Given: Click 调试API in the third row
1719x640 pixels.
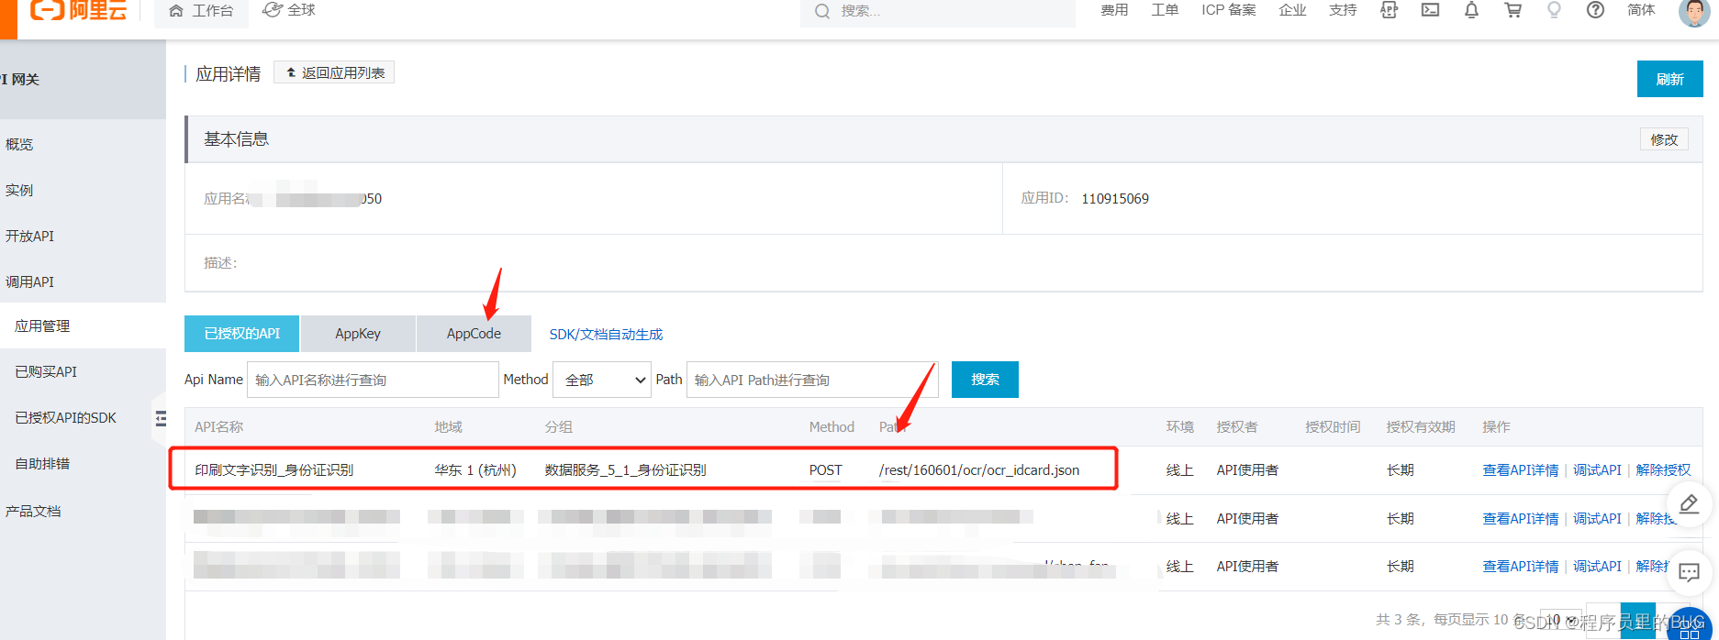Looking at the screenshot, I should coord(1597,566).
